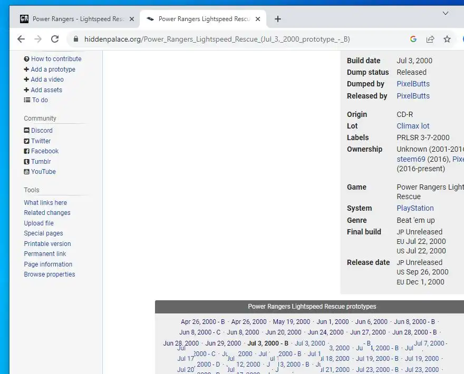Close the first Power Rangers tab

pos(132,19)
